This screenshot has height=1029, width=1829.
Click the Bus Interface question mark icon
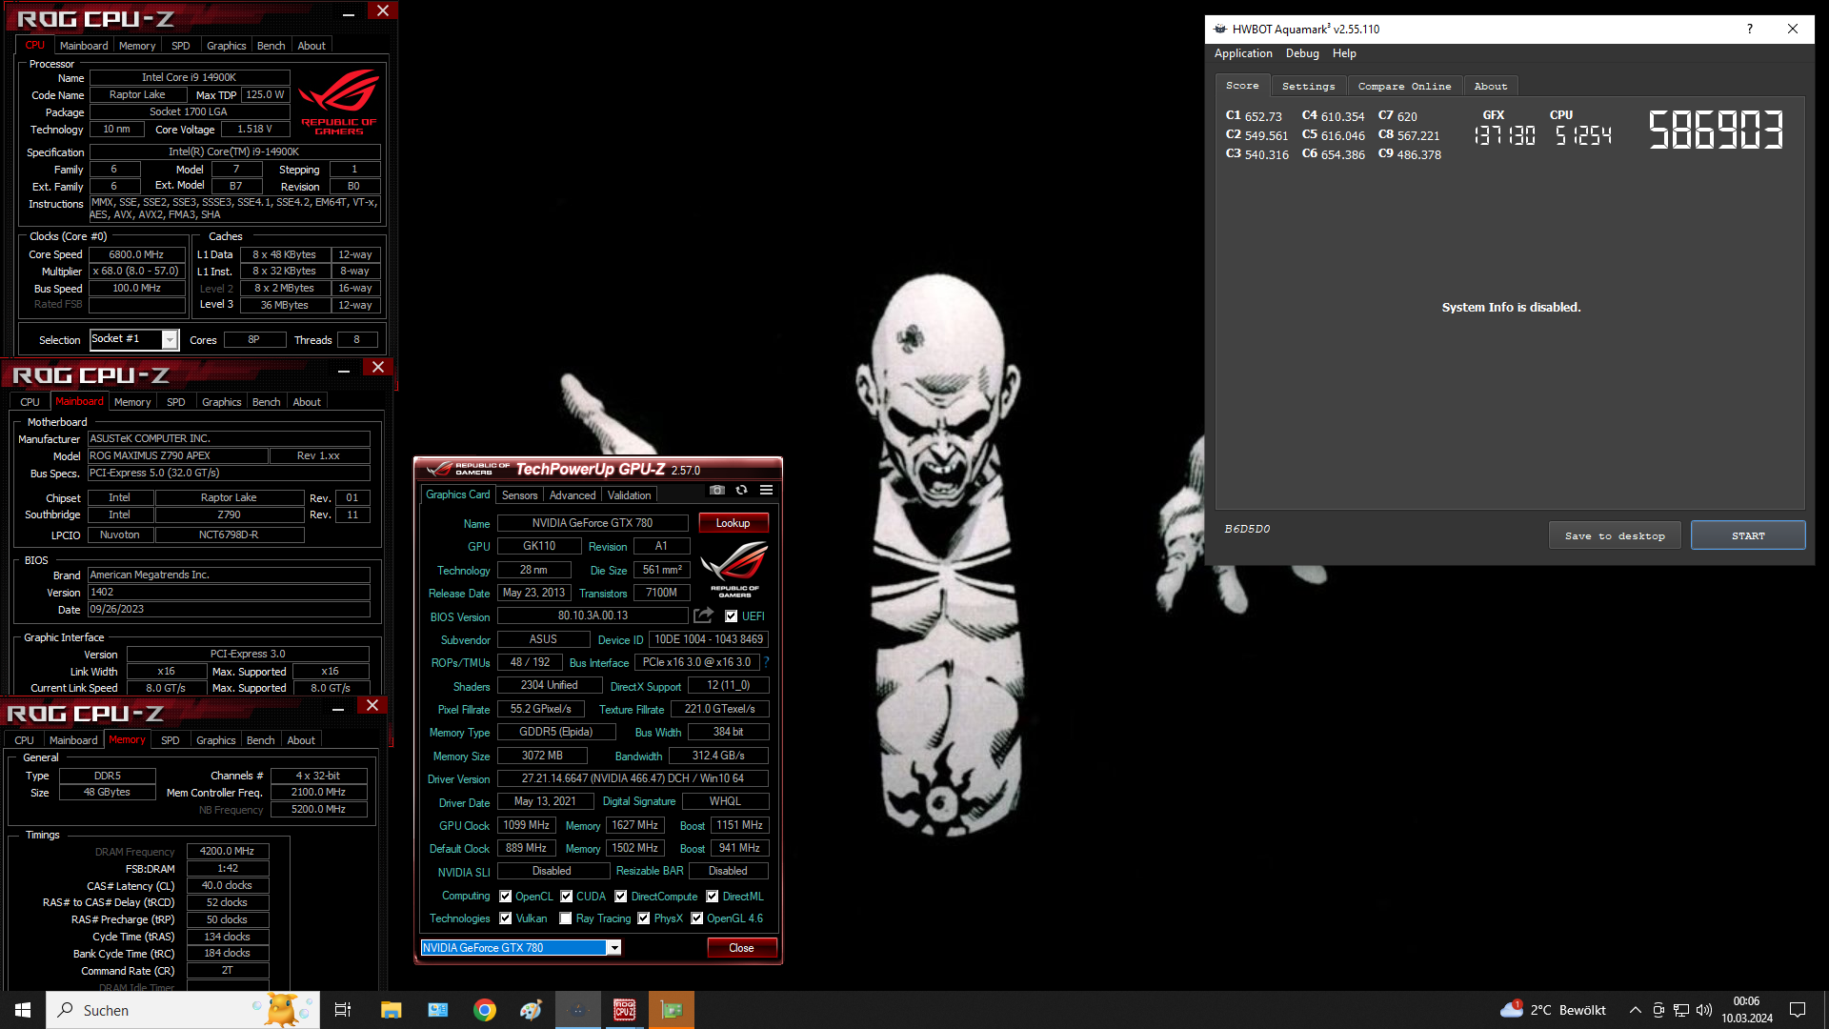click(x=766, y=662)
